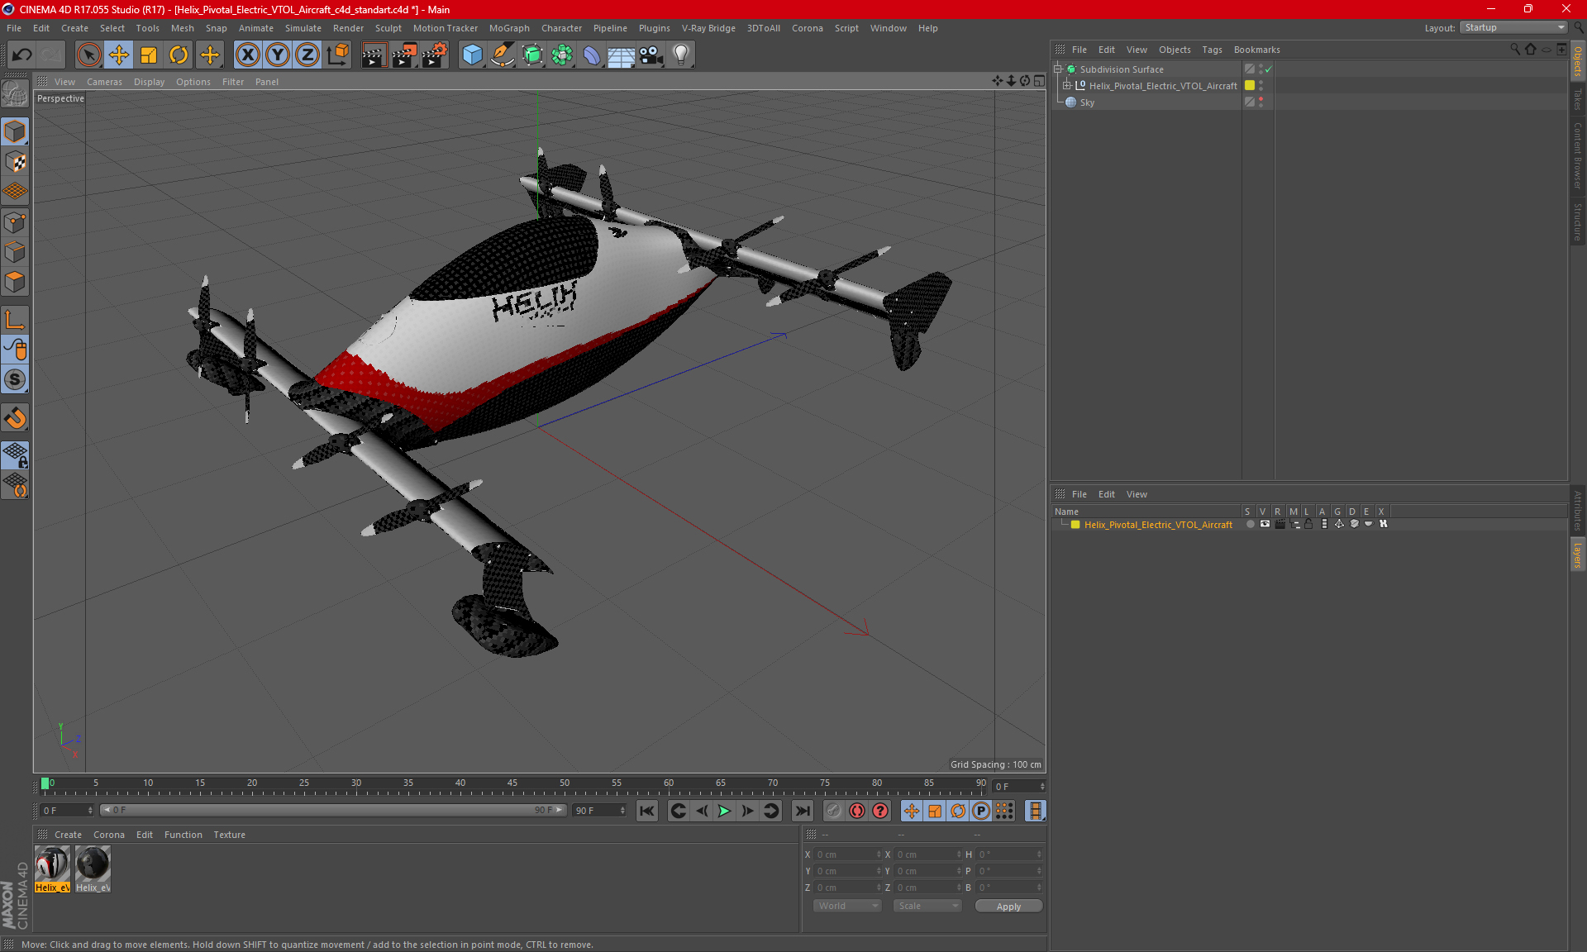
Task: Toggle Subdivision Surface enable checkmark
Action: click(x=1269, y=69)
